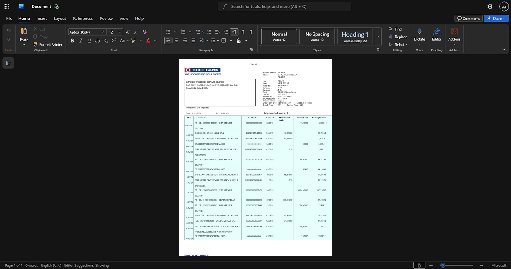Apply the No Spacing style
Image resolution: width=511 pixels, height=269 pixels.
click(x=317, y=37)
